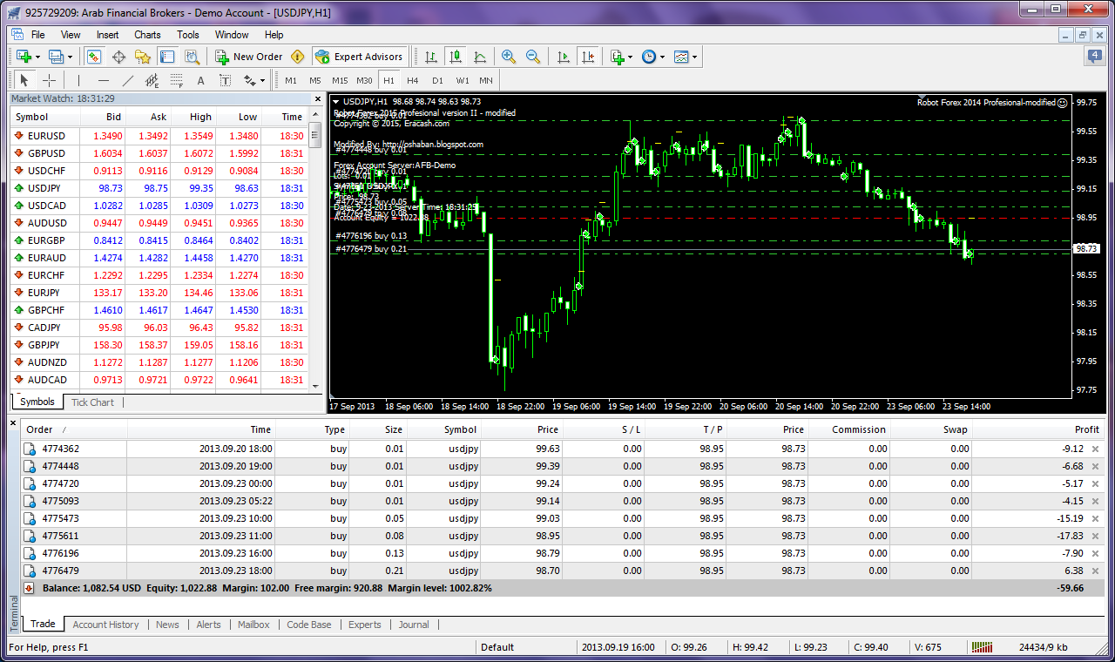Switch to the Tick Chart tab
This screenshot has width=1115, height=662.
click(x=92, y=402)
